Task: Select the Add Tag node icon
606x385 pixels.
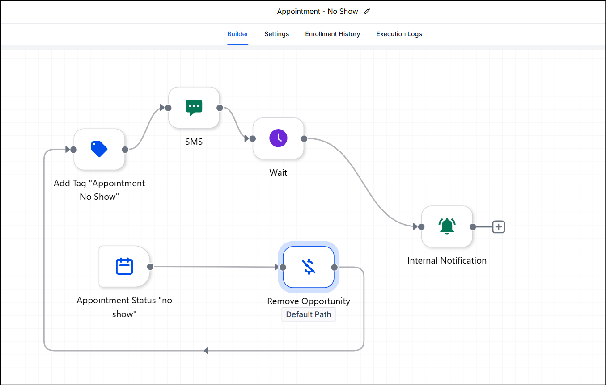Action: pyautogui.click(x=99, y=149)
